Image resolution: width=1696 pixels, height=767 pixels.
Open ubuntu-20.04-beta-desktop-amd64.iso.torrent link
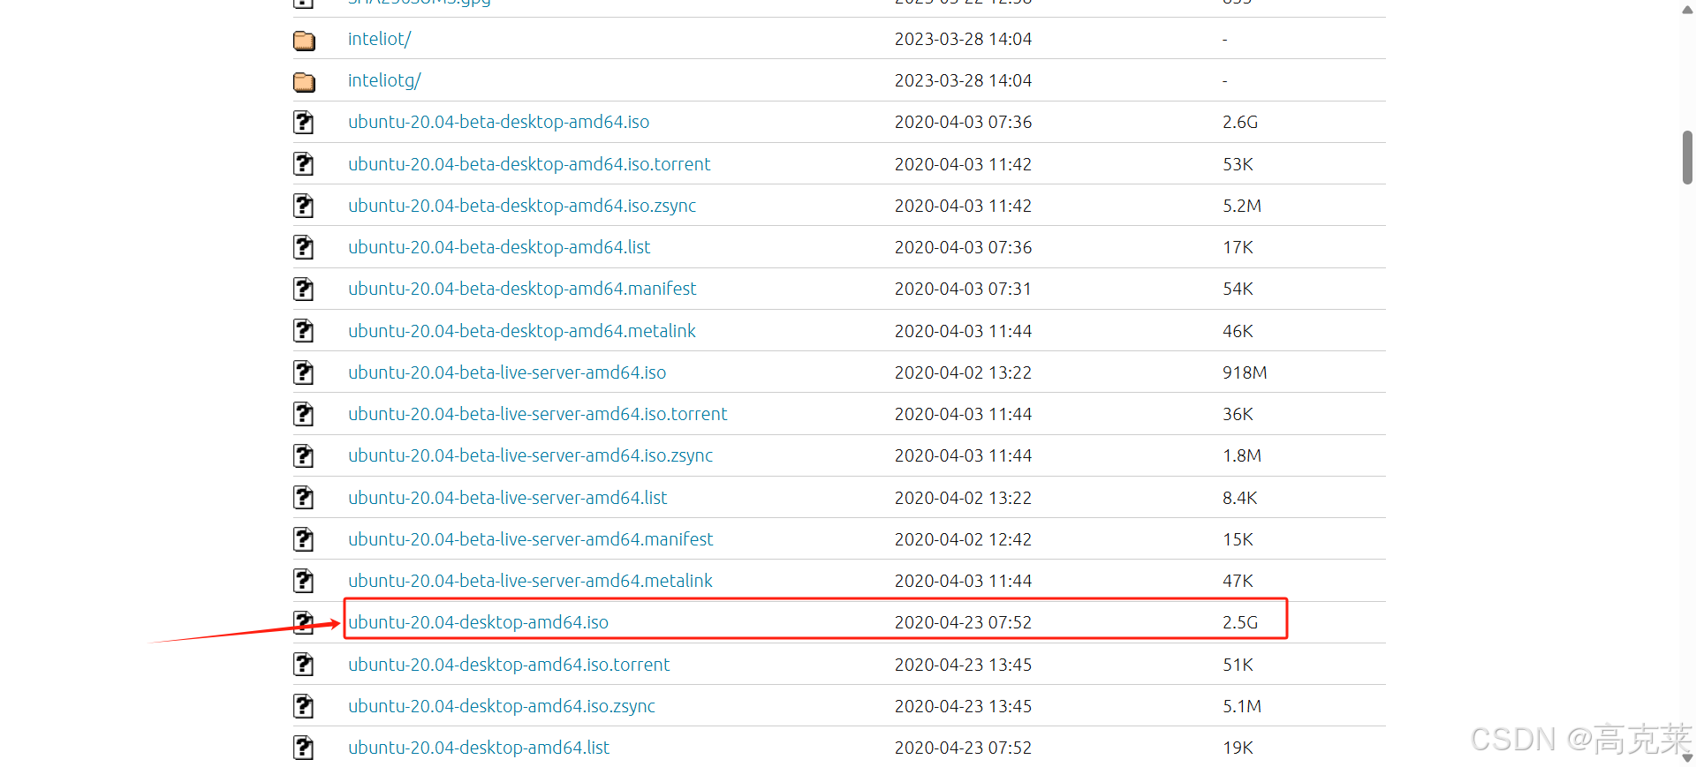tap(529, 164)
